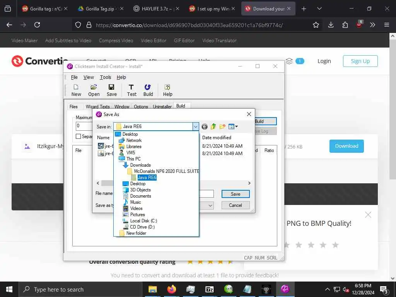Create new folder in Save As dialog
The width and height of the screenshot is (396, 297).
tap(222, 126)
